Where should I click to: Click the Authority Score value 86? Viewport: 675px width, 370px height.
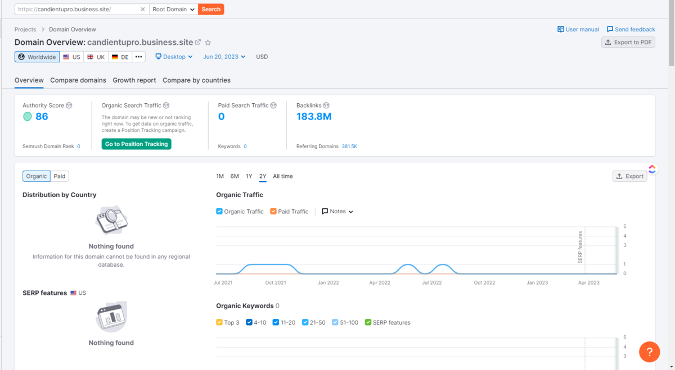[42, 117]
